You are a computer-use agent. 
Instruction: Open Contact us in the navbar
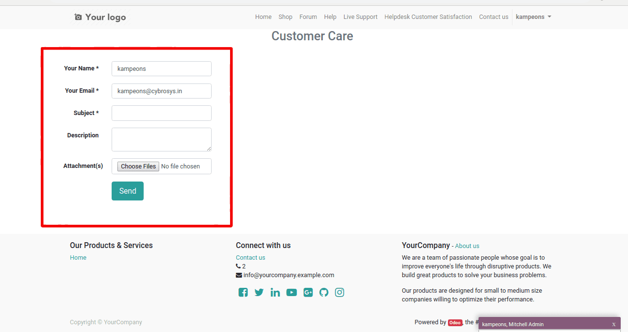(494, 17)
